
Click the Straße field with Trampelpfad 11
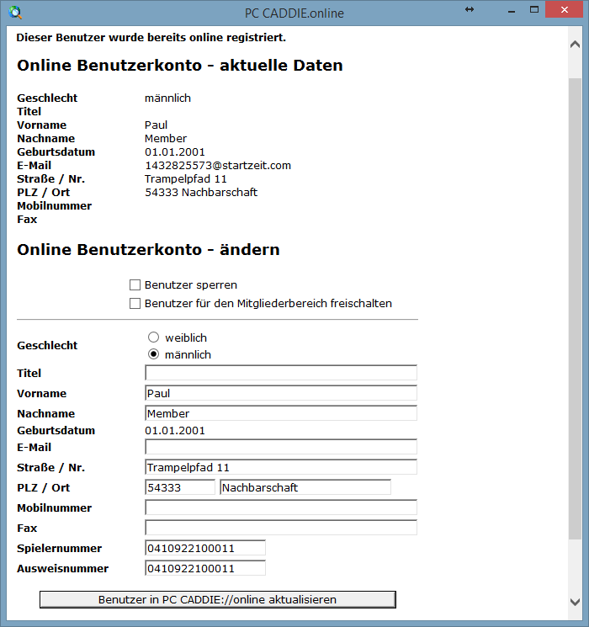(x=281, y=467)
